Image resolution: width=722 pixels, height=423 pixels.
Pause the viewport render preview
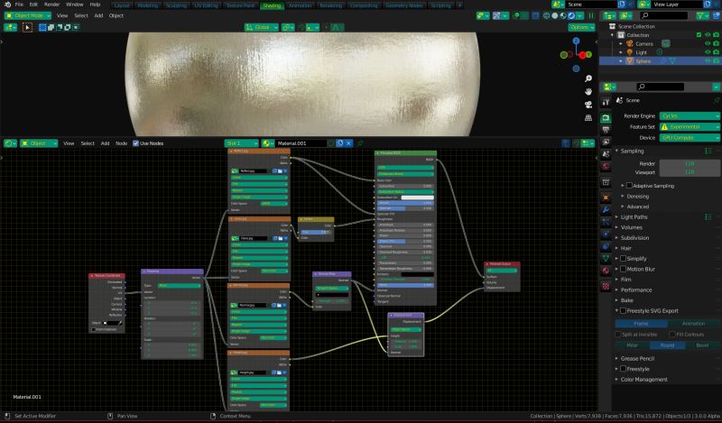click(x=591, y=15)
